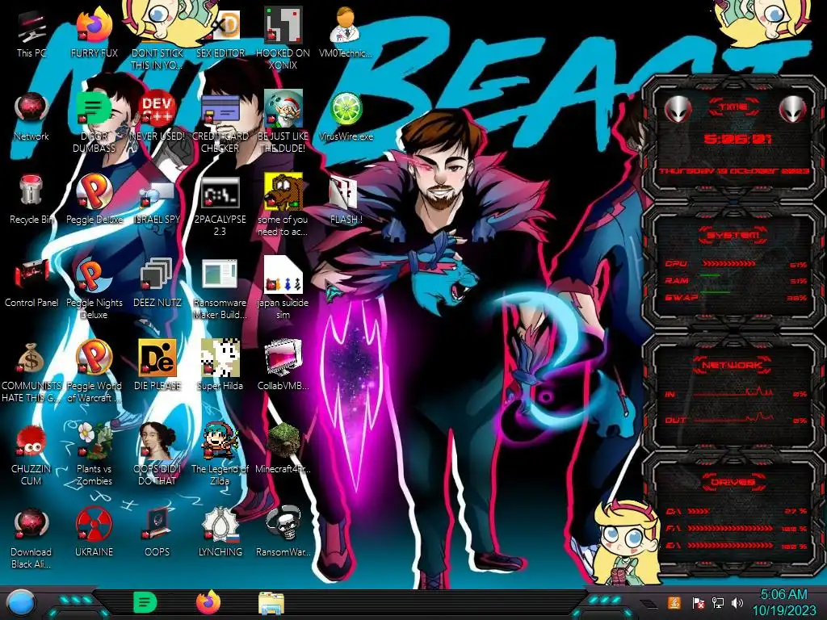This screenshot has height=620, width=827.
Task: Launch Peggle World of Warcraft shortcut
Action: [x=94, y=371]
